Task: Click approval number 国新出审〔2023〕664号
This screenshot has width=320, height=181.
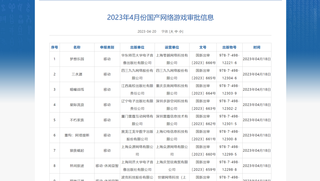Action: tap(203, 90)
